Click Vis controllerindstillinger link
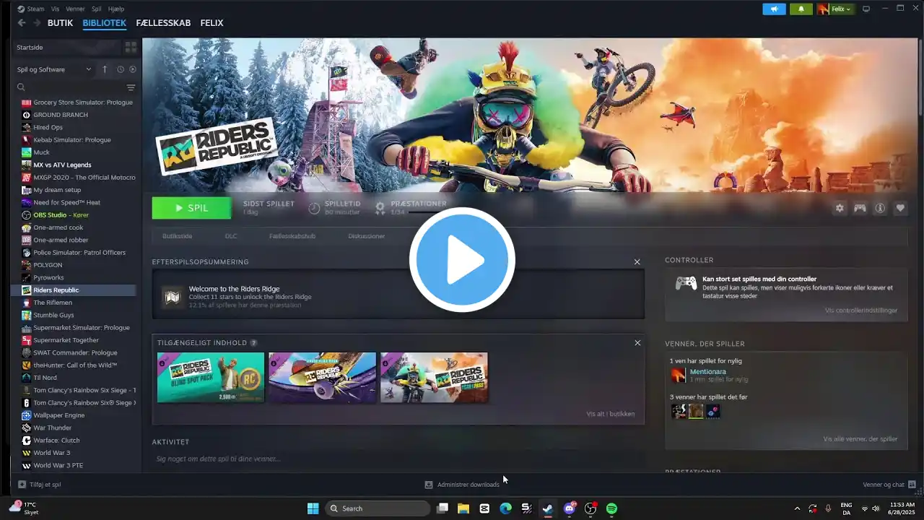 861,311
